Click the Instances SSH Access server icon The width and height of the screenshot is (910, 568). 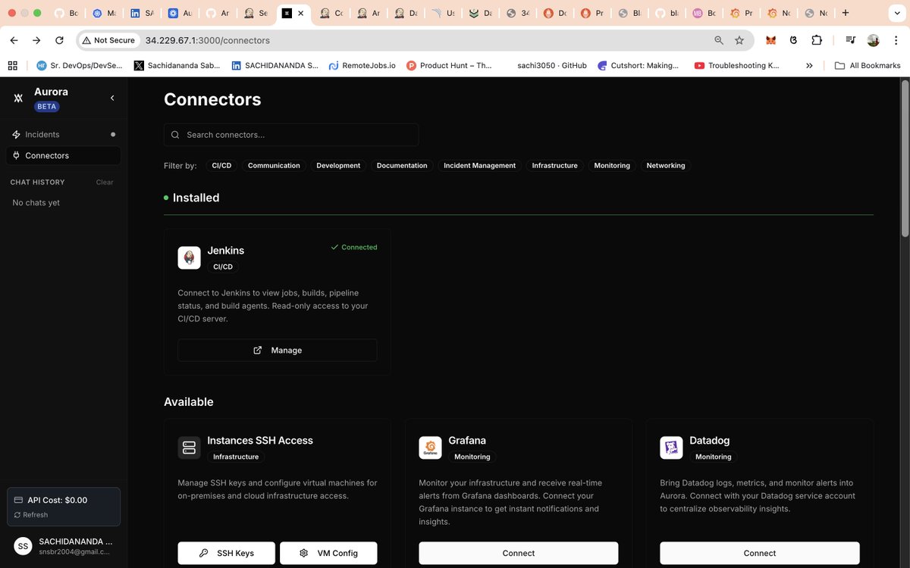(x=189, y=448)
